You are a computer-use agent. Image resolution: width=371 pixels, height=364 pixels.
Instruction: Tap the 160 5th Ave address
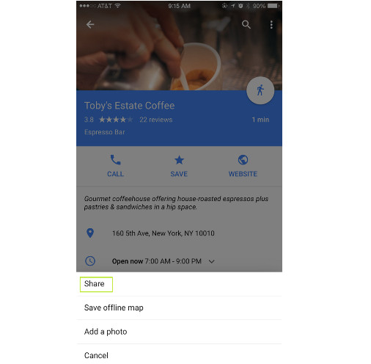tap(164, 233)
